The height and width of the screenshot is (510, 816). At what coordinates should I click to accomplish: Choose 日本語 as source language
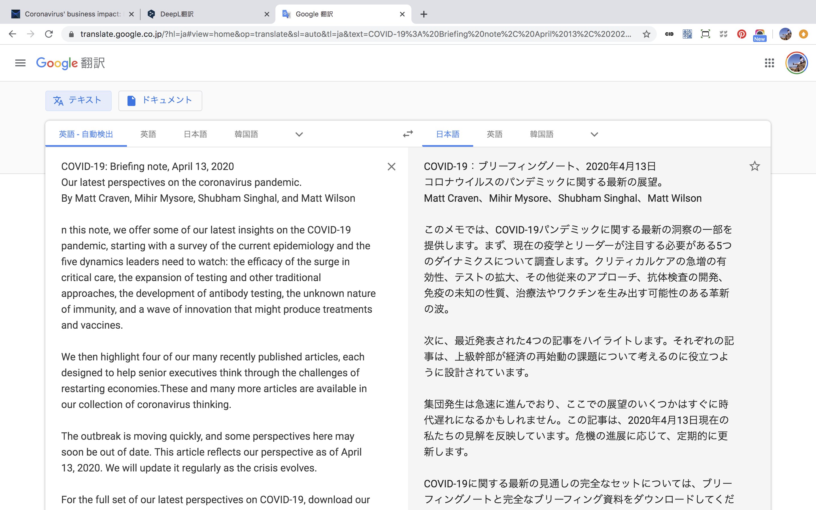tap(195, 134)
